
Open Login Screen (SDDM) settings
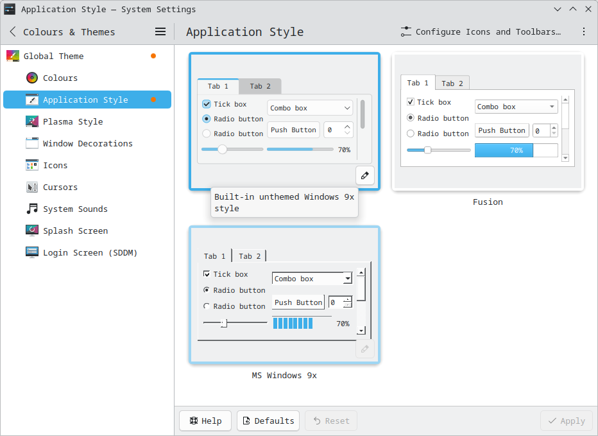(90, 252)
